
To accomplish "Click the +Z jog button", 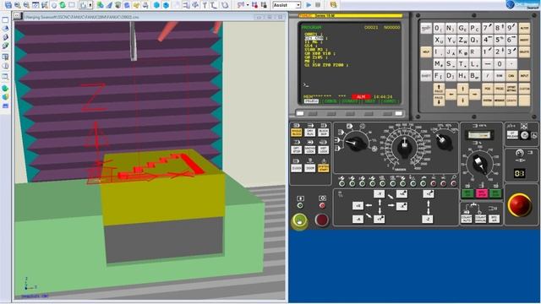I will (428, 194).
